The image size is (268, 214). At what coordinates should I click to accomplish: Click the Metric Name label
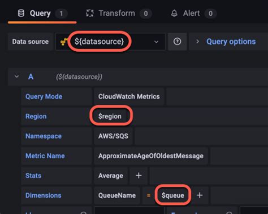pos(45,156)
